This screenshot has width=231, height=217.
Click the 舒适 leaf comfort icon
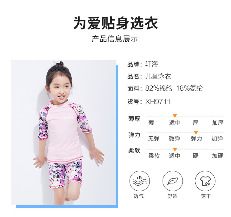click(173, 181)
